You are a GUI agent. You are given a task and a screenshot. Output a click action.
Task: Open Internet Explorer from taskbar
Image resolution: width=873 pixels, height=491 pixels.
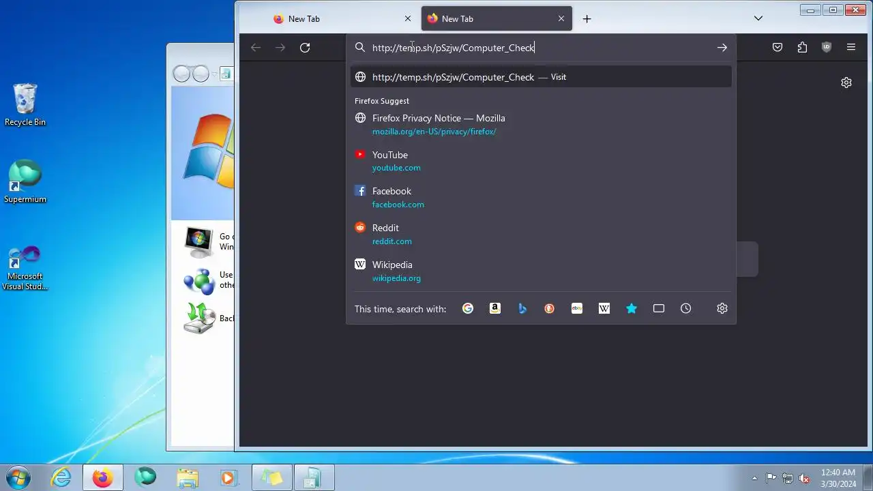coord(61,477)
